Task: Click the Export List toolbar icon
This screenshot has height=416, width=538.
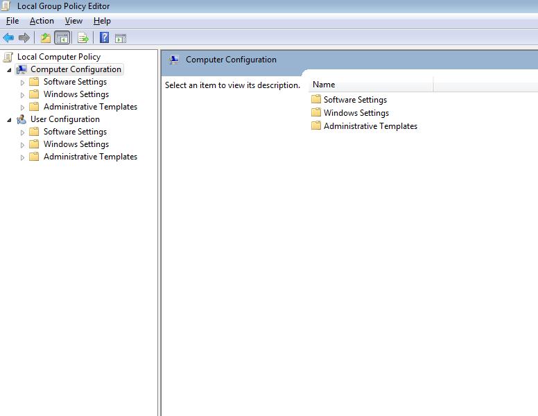Action: (83, 37)
